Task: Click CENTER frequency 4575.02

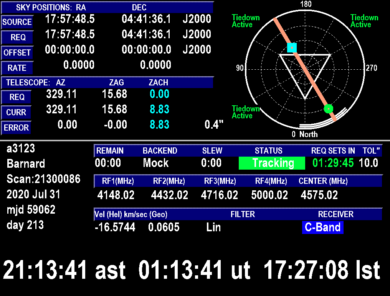Action: 319,195
